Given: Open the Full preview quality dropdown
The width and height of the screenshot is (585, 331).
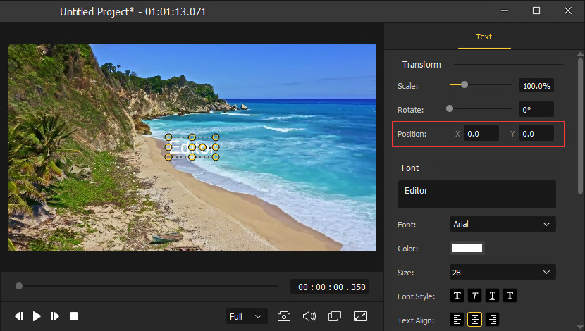Looking at the screenshot, I should (x=247, y=317).
